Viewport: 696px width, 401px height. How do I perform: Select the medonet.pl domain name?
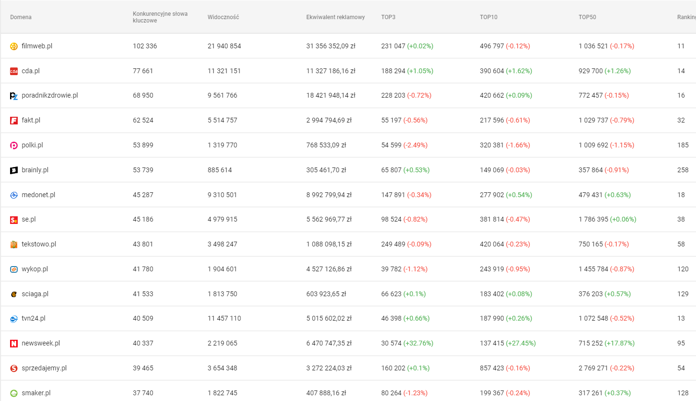(x=38, y=195)
